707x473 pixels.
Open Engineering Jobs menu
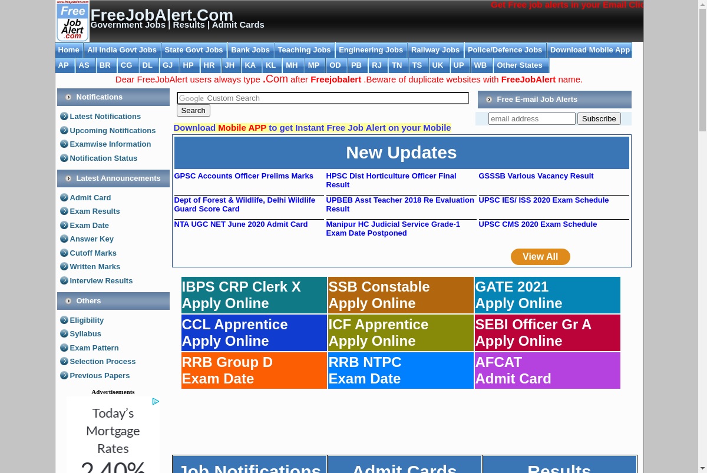371,50
